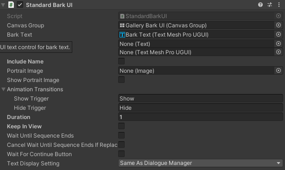Click the Show Portrait Image label

(33, 80)
